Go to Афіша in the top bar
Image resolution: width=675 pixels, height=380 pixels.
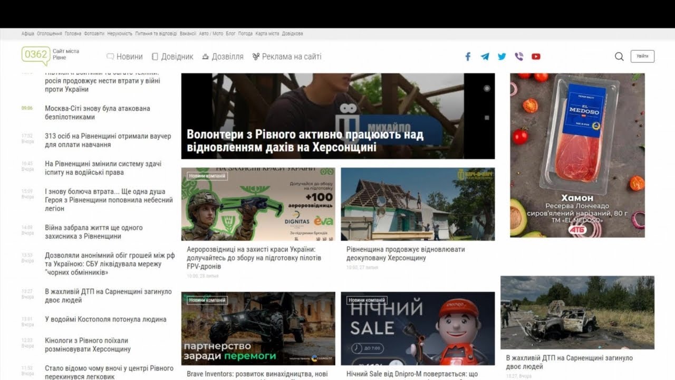point(28,34)
